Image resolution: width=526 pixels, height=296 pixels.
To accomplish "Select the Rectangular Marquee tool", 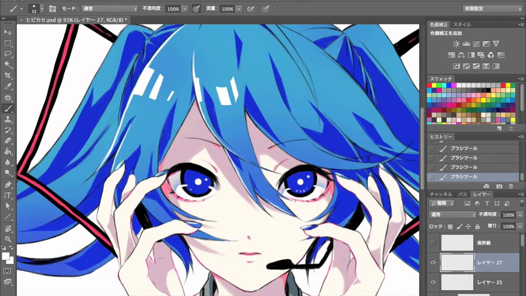I will [x=8, y=43].
